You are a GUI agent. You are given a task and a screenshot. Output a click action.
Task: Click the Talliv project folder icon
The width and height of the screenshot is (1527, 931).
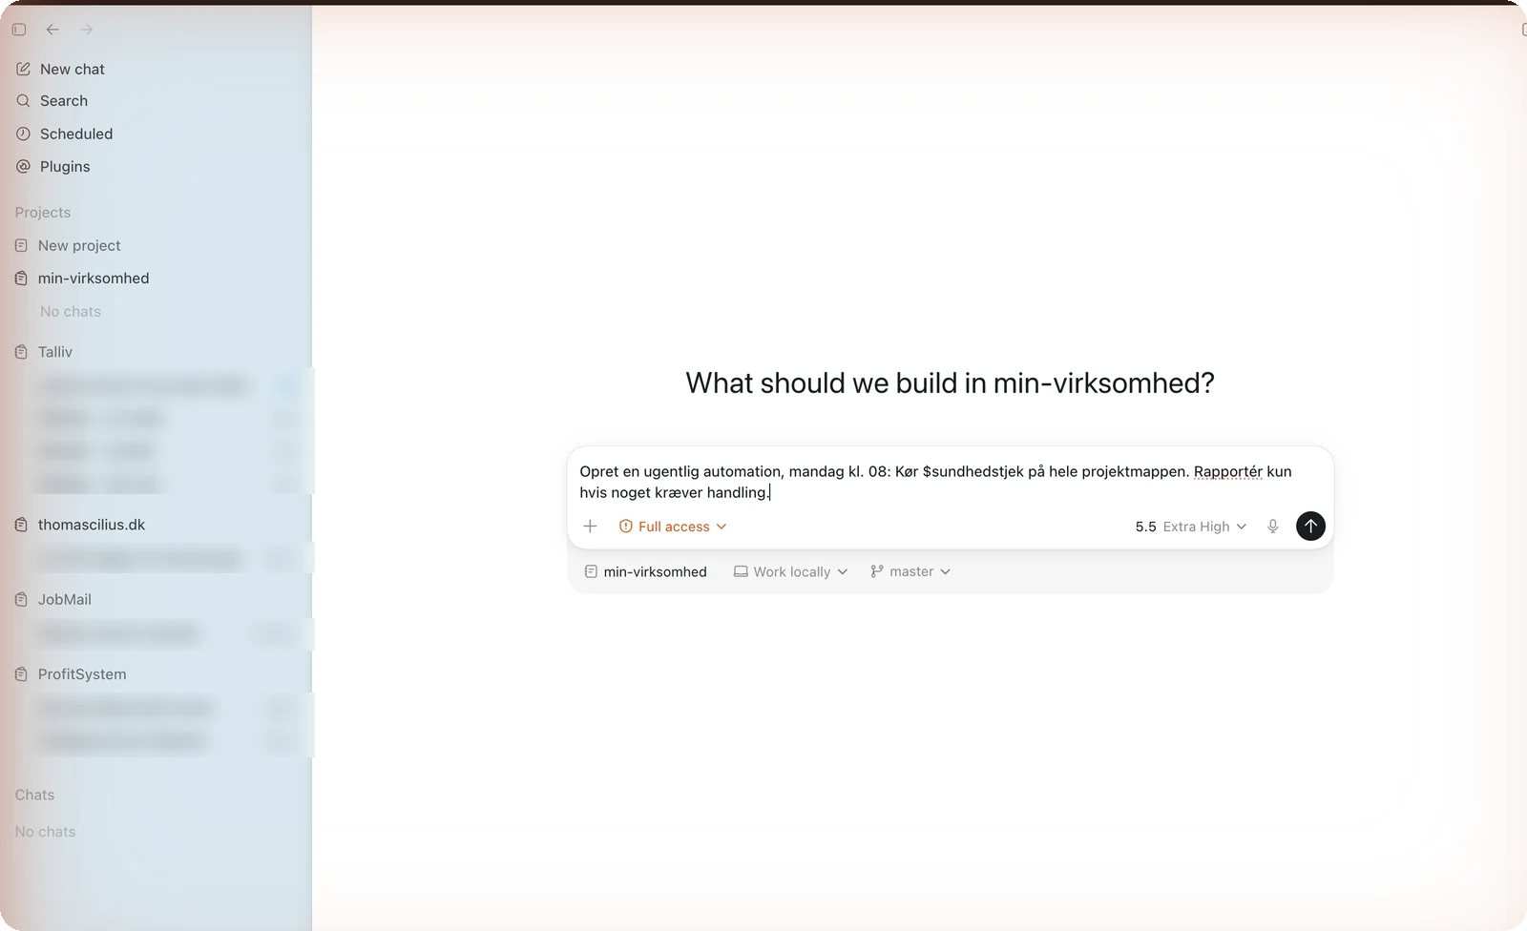point(21,352)
